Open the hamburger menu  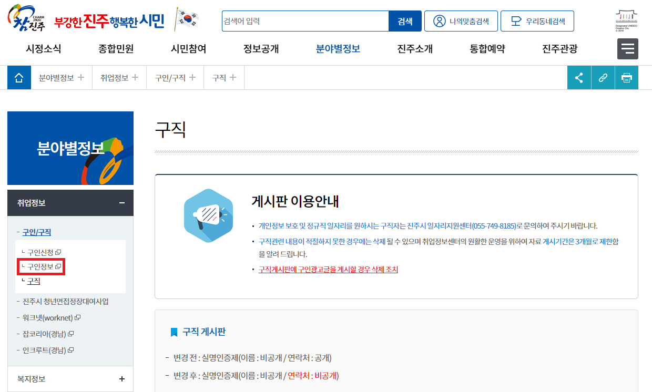click(x=628, y=48)
